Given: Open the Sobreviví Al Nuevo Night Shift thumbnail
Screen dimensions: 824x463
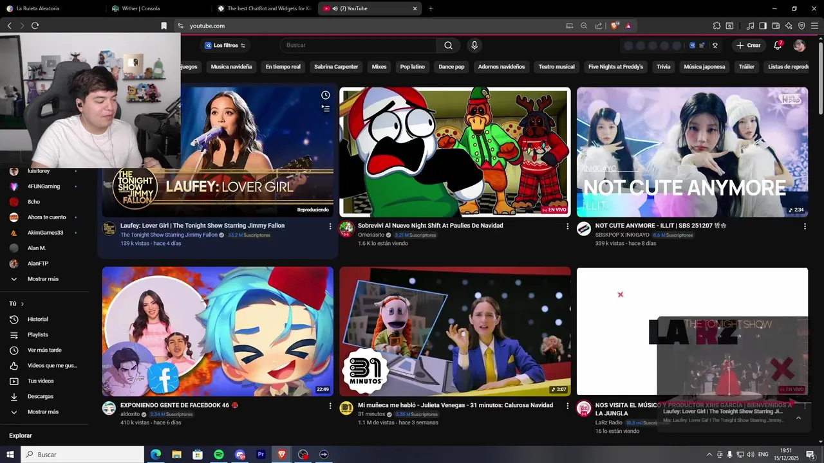Looking at the screenshot, I should coord(455,152).
